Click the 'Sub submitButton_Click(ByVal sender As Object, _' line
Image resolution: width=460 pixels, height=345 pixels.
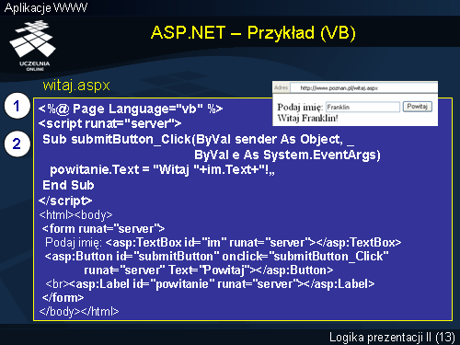pos(198,140)
